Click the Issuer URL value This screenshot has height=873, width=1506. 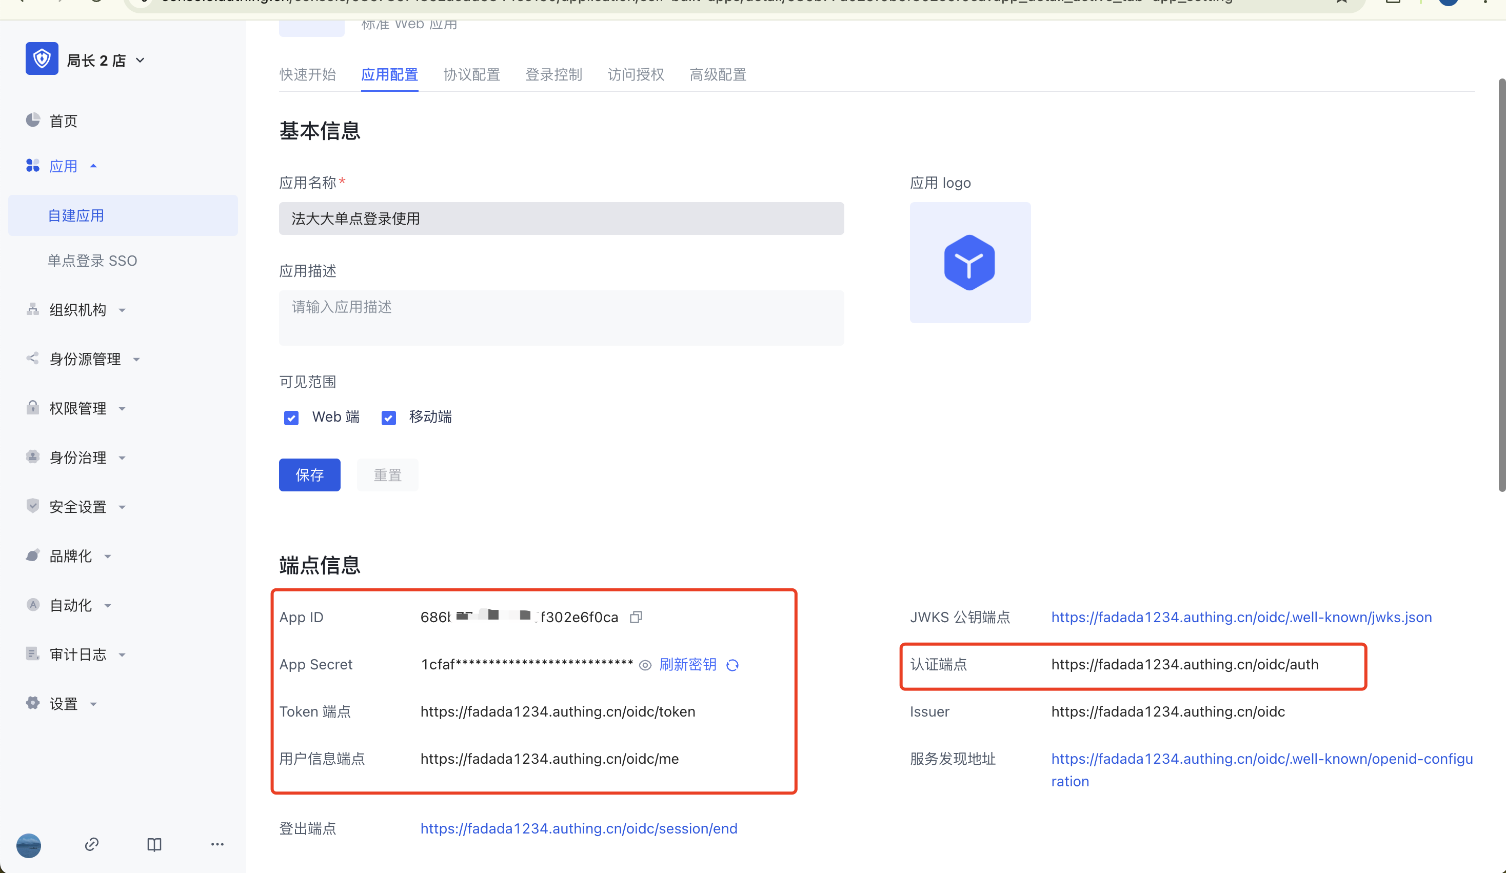coord(1168,711)
